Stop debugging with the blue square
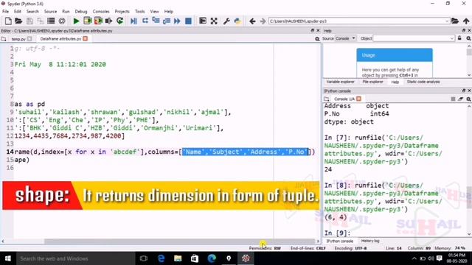Viewport: 472px width, 265px height. [188, 21]
